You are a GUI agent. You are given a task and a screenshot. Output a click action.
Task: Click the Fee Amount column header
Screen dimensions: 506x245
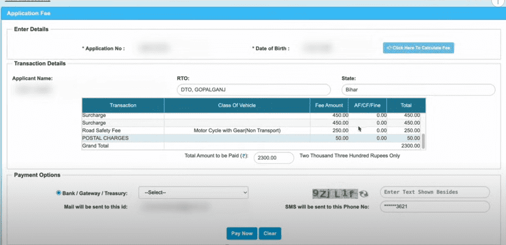pos(329,105)
